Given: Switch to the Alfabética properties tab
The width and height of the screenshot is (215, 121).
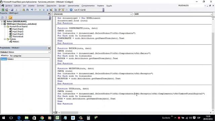Looking at the screenshot, I should coord(5,55).
